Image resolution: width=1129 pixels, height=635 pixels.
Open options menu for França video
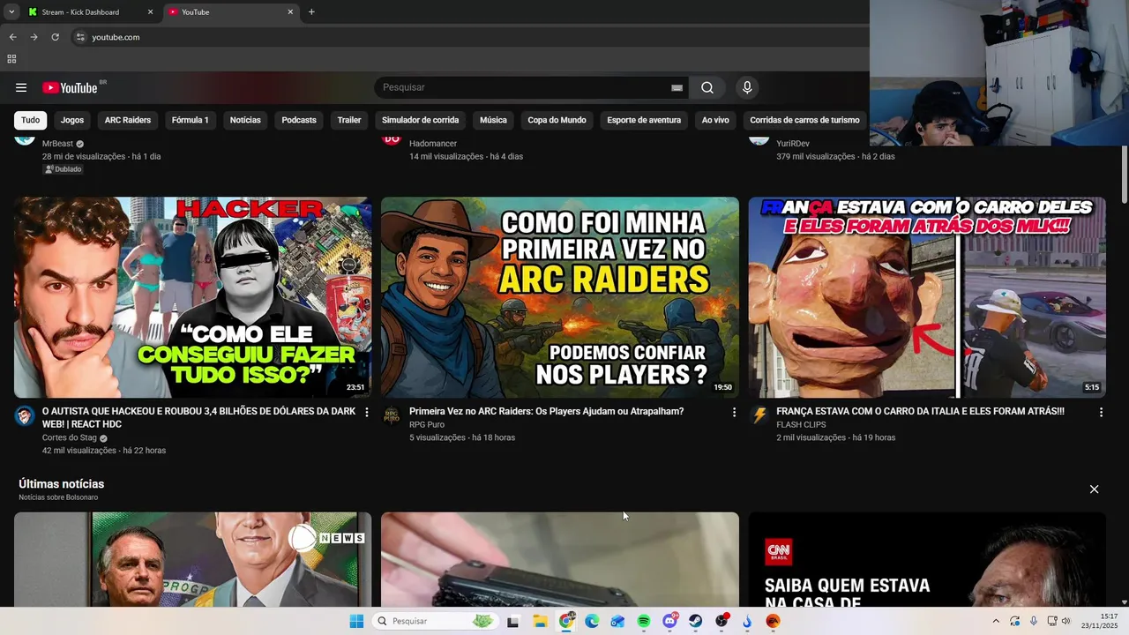pyautogui.click(x=1101, y=412)
